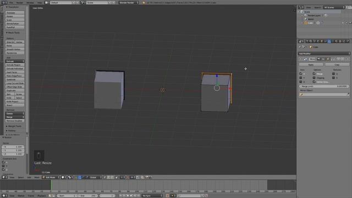
Task: Click the Resize vector X value field
Action: pyautogui.click(x=13, y=147)
